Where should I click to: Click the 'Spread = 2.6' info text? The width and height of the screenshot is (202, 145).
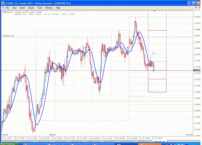pos(20,14)
